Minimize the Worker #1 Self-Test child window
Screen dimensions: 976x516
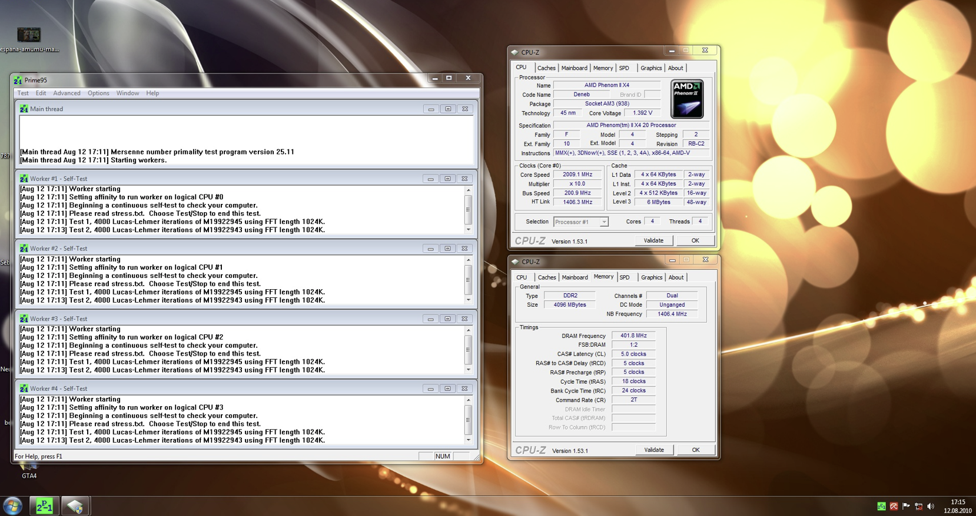click(x=430, y=179)
